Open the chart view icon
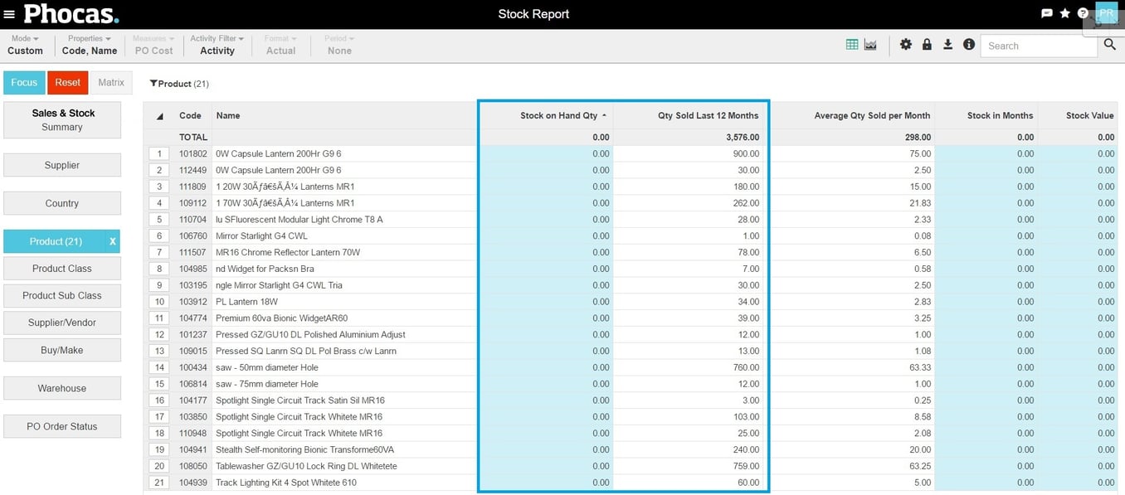The width and height of the screenshot is (1125, 495). pos(869,44)
